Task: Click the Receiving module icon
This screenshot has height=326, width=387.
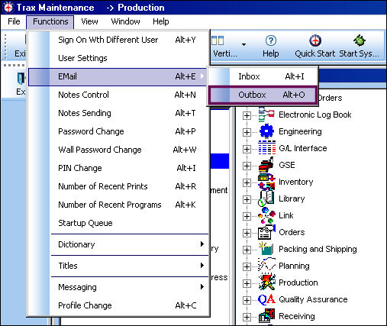Action: [266, 316]
